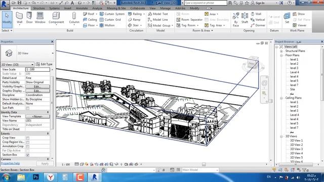Toggle the Crop View checkbox
324x182 pixels.
(x=28, y=138)
